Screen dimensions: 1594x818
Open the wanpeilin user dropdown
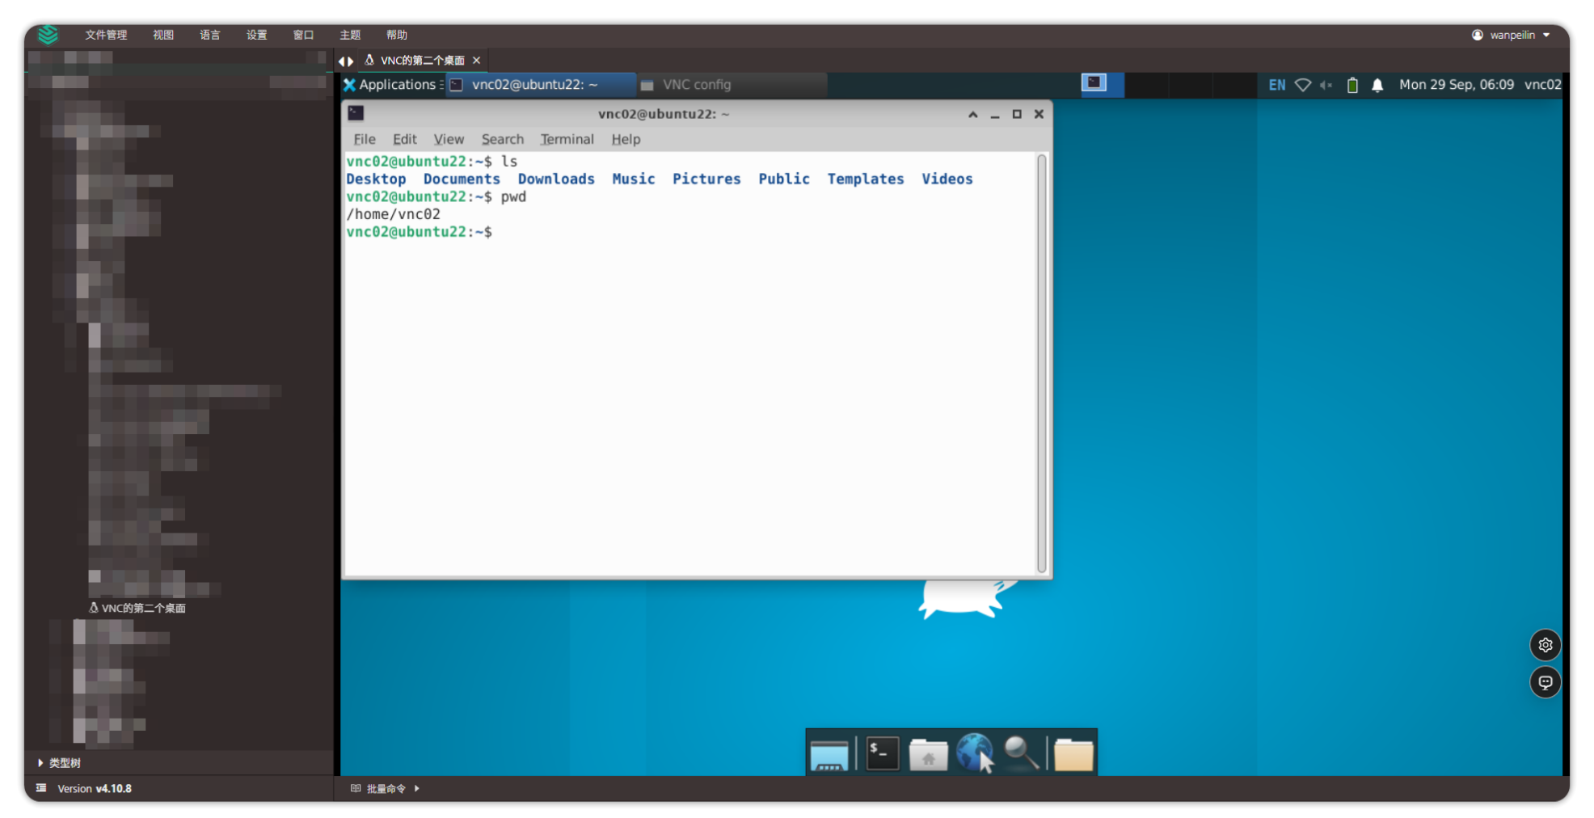click(x=1511, y=35)
